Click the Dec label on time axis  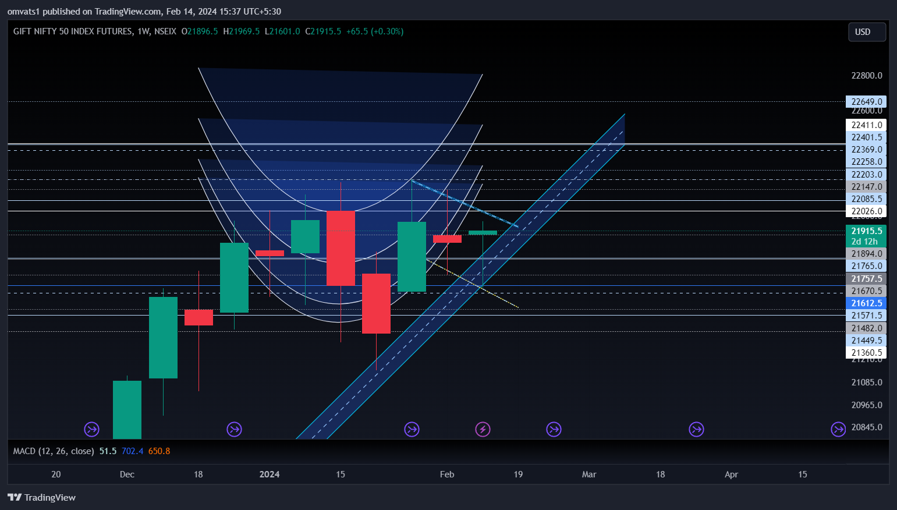coord(127,474)
